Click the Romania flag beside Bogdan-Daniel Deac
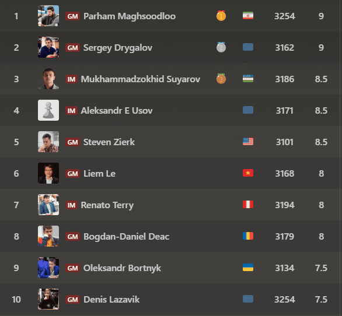The height and width of the screenshot is (316, 342). 248,236
